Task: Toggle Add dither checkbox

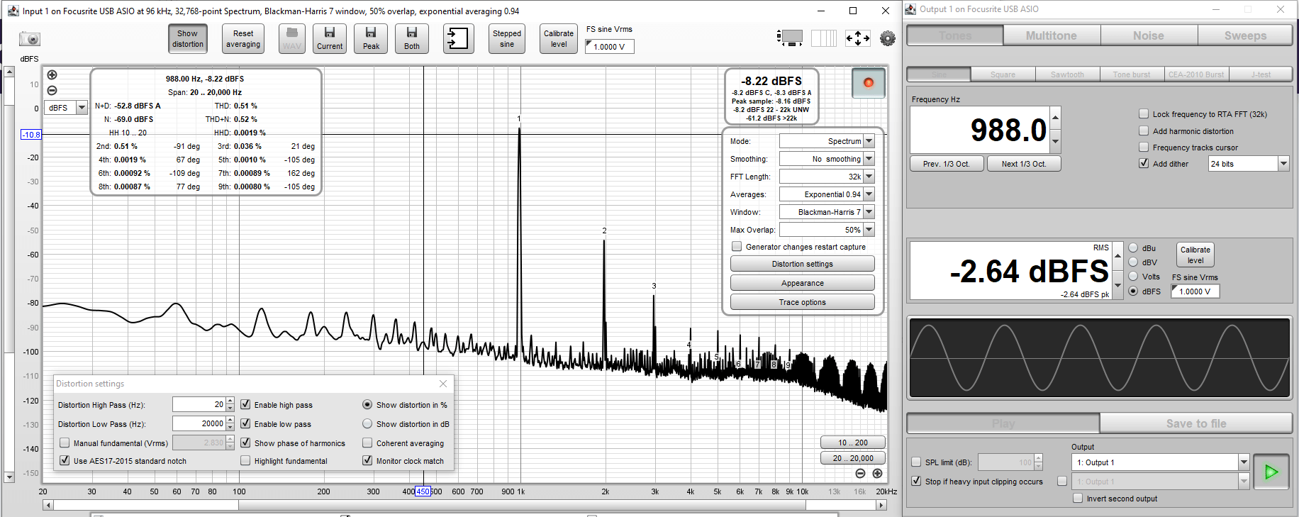Action: tap(1144, 163)
